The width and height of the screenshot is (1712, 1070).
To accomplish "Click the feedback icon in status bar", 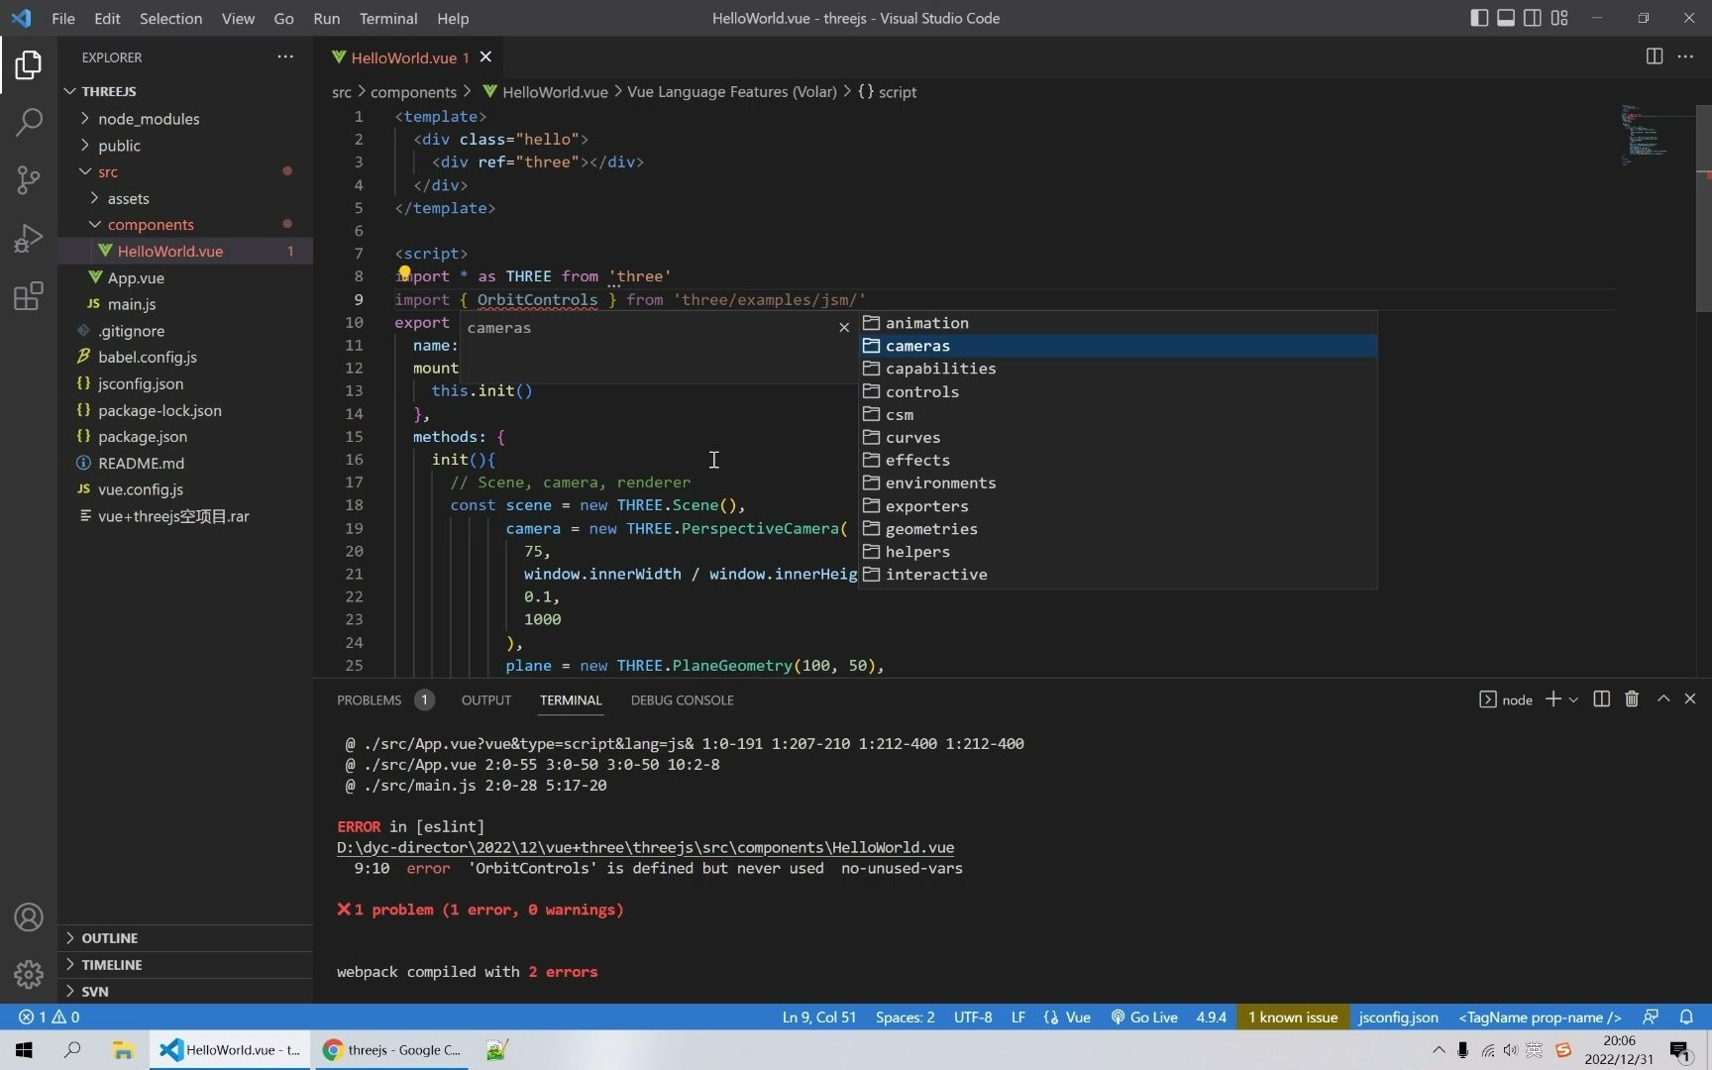I will [1651, 1017].
